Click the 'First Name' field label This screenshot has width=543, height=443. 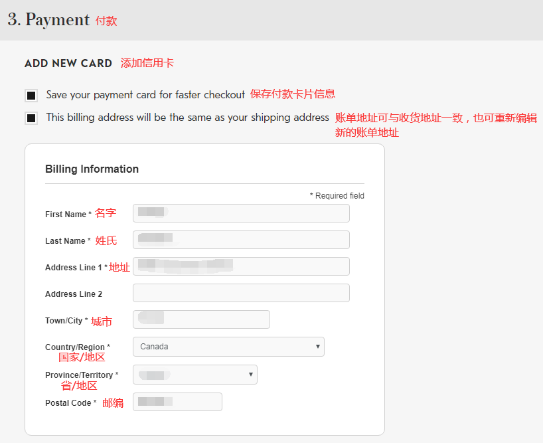[66, 215]
